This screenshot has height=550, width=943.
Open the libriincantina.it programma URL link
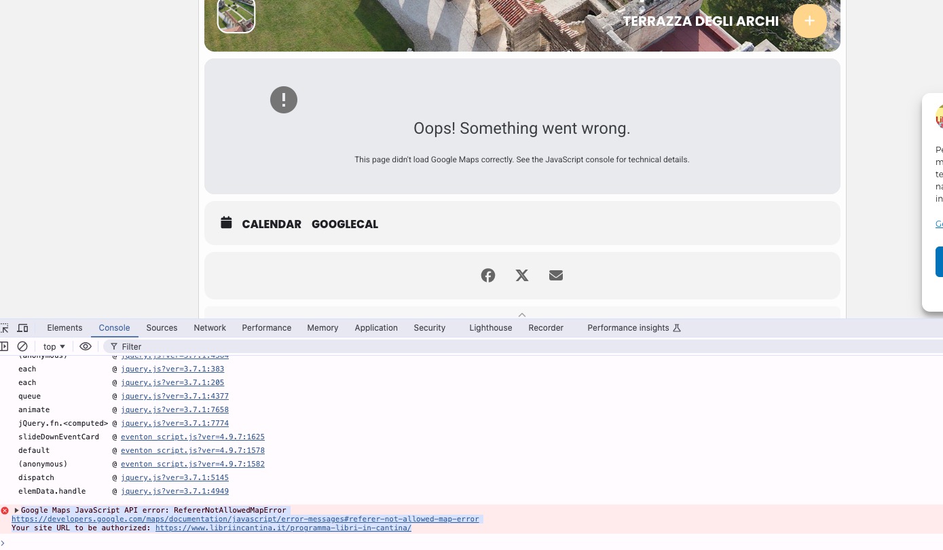pyautogui.click(x=283, y=528)
